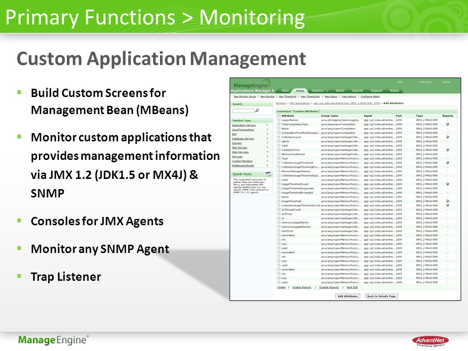The height and width of the screenshot is (351, 468).
Task: Switch to the Alerts tab
Action: click(x=340, y=91)
